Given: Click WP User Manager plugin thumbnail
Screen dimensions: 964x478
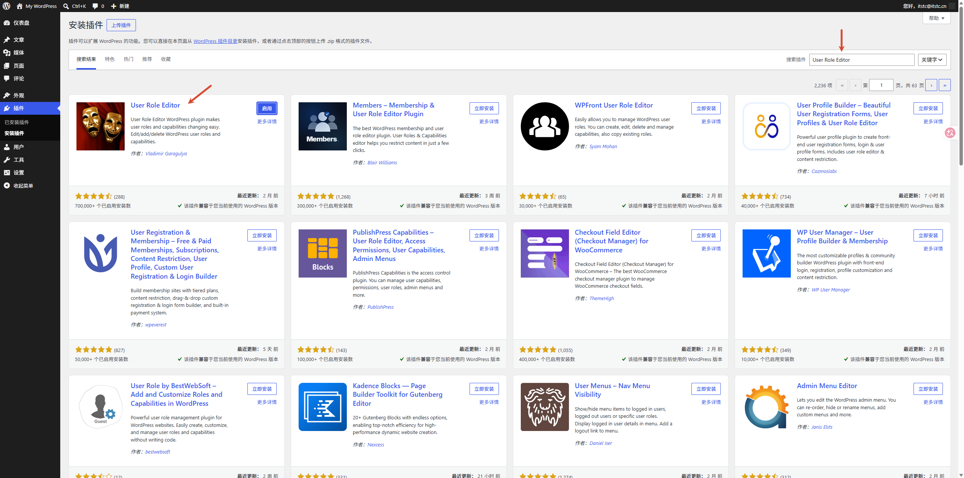Looking at the screenshot, I should tap(767, 253).
